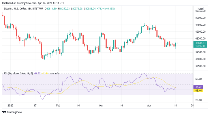Select the Apr date on time axis
The height and width of the screenshot is (116, 210).
click(x=149, y=105)
